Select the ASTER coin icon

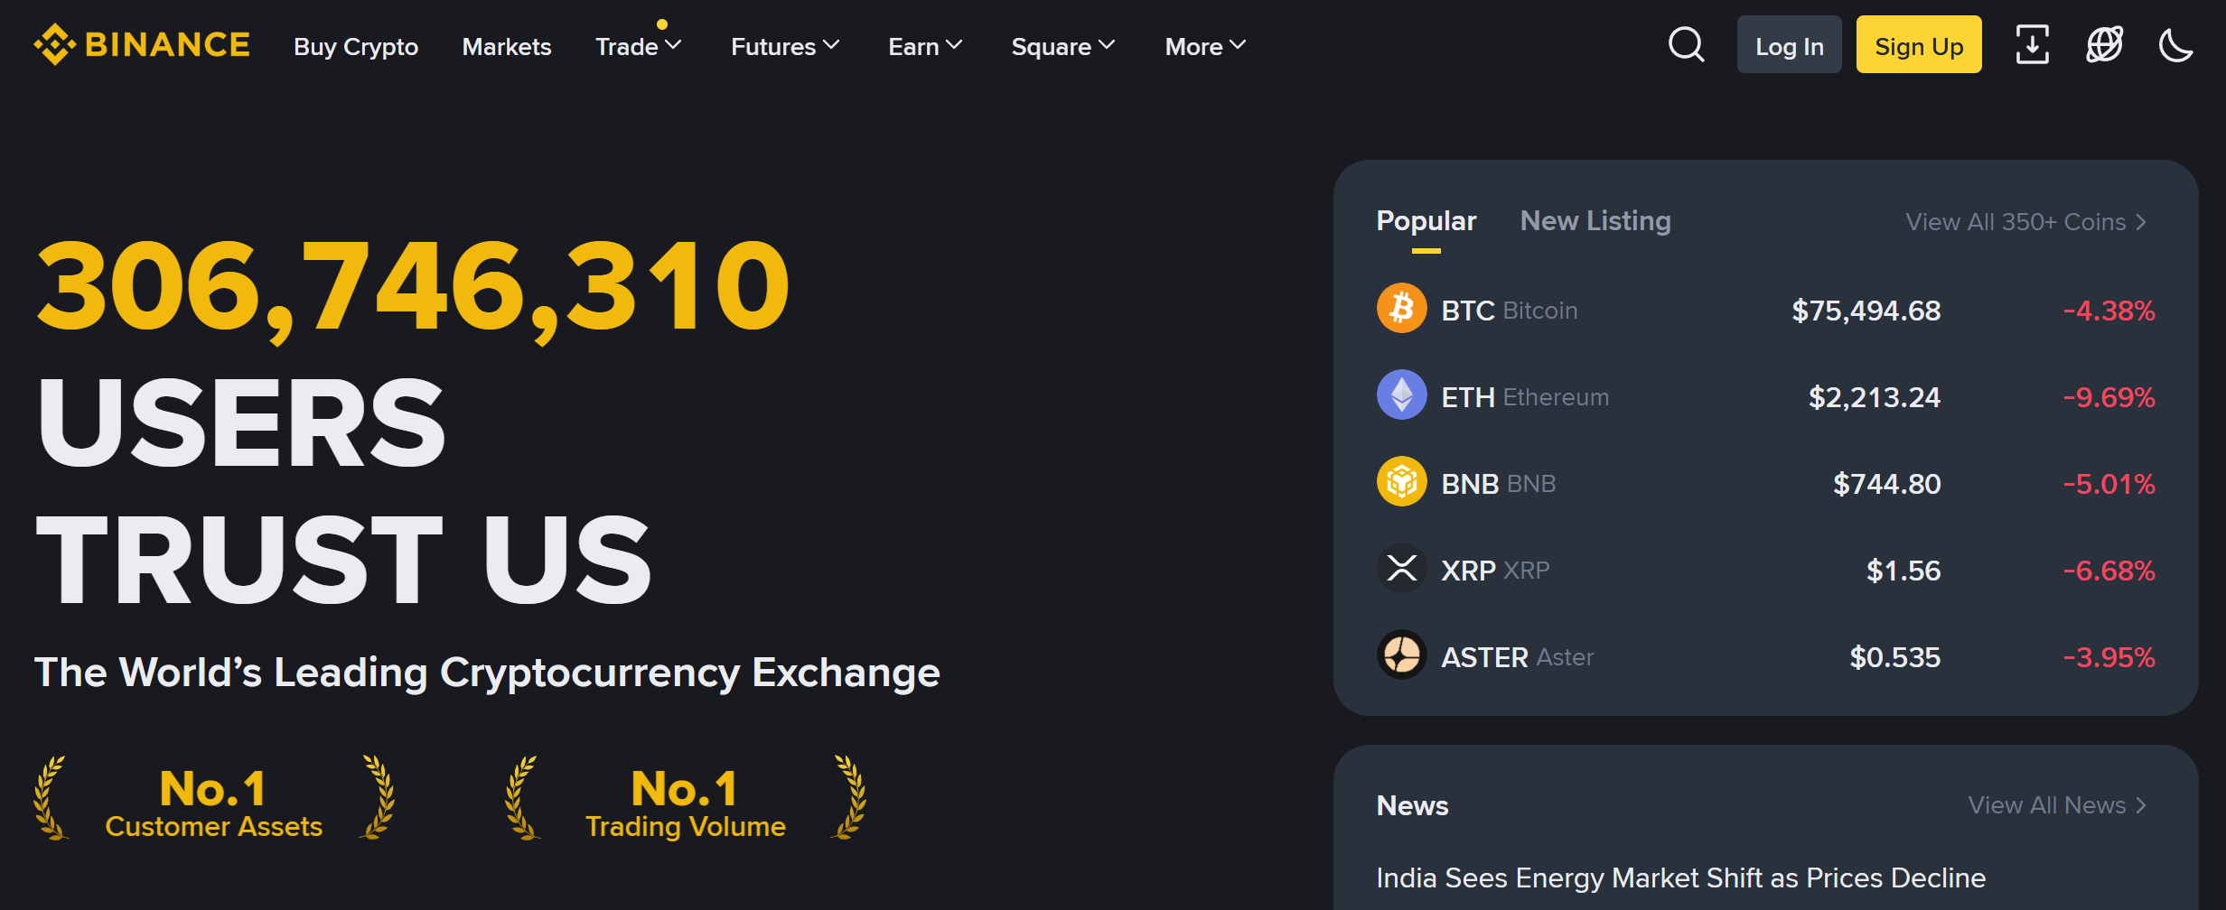pyautogui.click(x=1401, y=656)
